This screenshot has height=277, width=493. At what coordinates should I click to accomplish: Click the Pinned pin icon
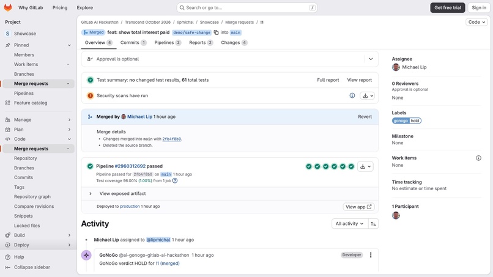coord(8,45)
